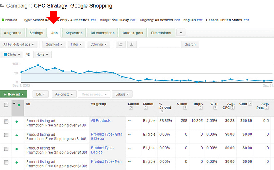Click the Labels column help icon
The width and height of the screenshot is (274, 170).
point(130,108)
